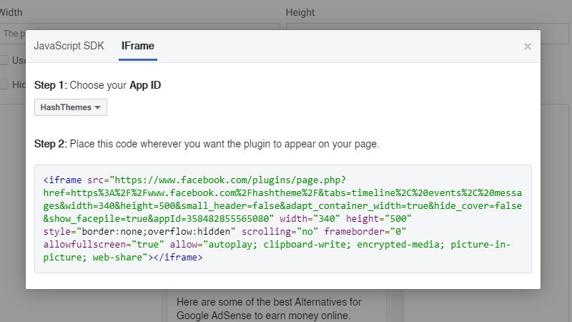This screenshot has height=322, width=572.
Task: Switch to the JavaScript SDK tab
Action: tap(69, 46)
